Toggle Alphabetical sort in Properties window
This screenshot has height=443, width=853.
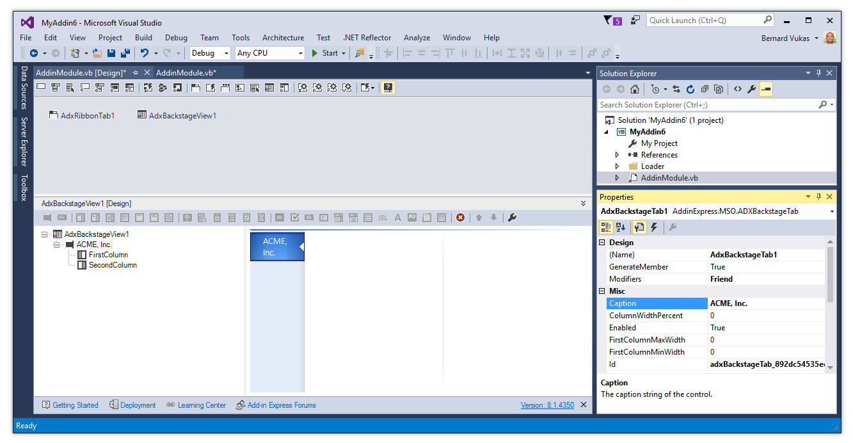(x=620, y=227)
